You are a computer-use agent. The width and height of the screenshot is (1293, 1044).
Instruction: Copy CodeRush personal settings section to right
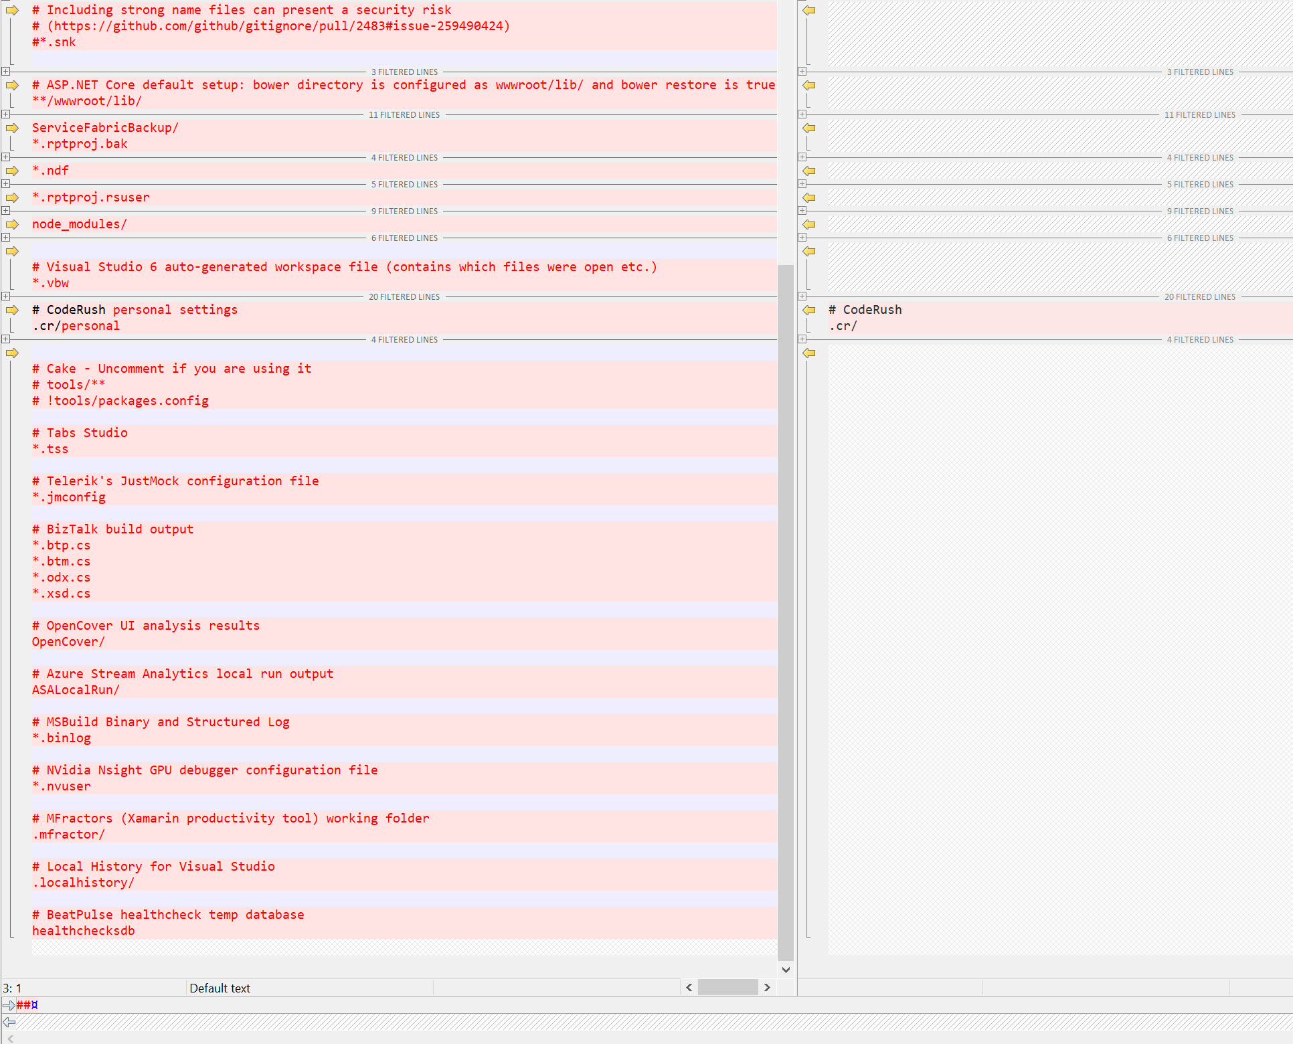click(x=12, y=310)
